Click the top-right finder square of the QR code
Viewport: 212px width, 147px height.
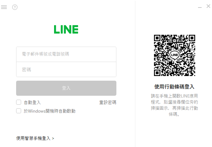192,38
